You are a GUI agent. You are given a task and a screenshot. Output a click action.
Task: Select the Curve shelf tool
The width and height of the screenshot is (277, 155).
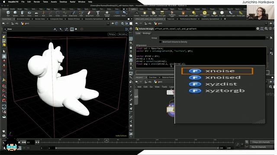pos(64,13)
